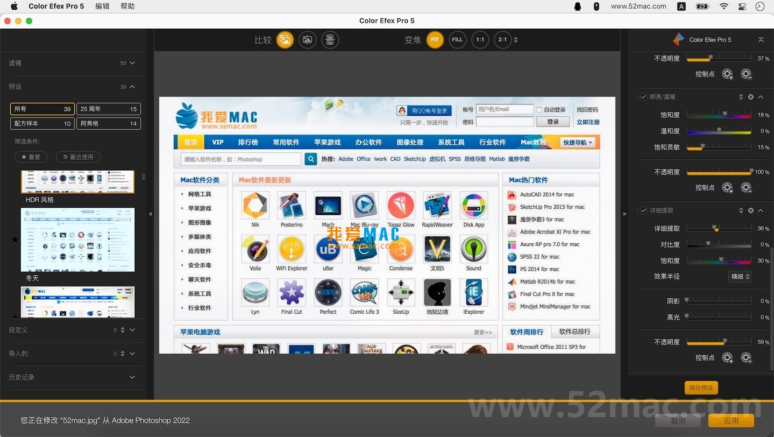The image size is (774, 437).
Task: Filter presets by 最近使用
Action: coord(79,157)
